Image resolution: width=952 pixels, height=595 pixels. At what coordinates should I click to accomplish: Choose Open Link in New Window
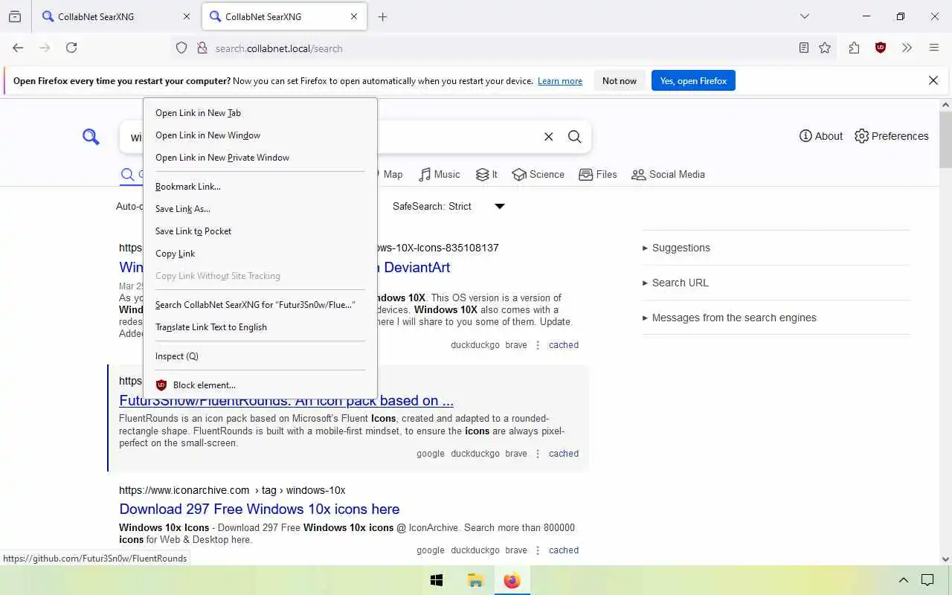pos(260,135)
